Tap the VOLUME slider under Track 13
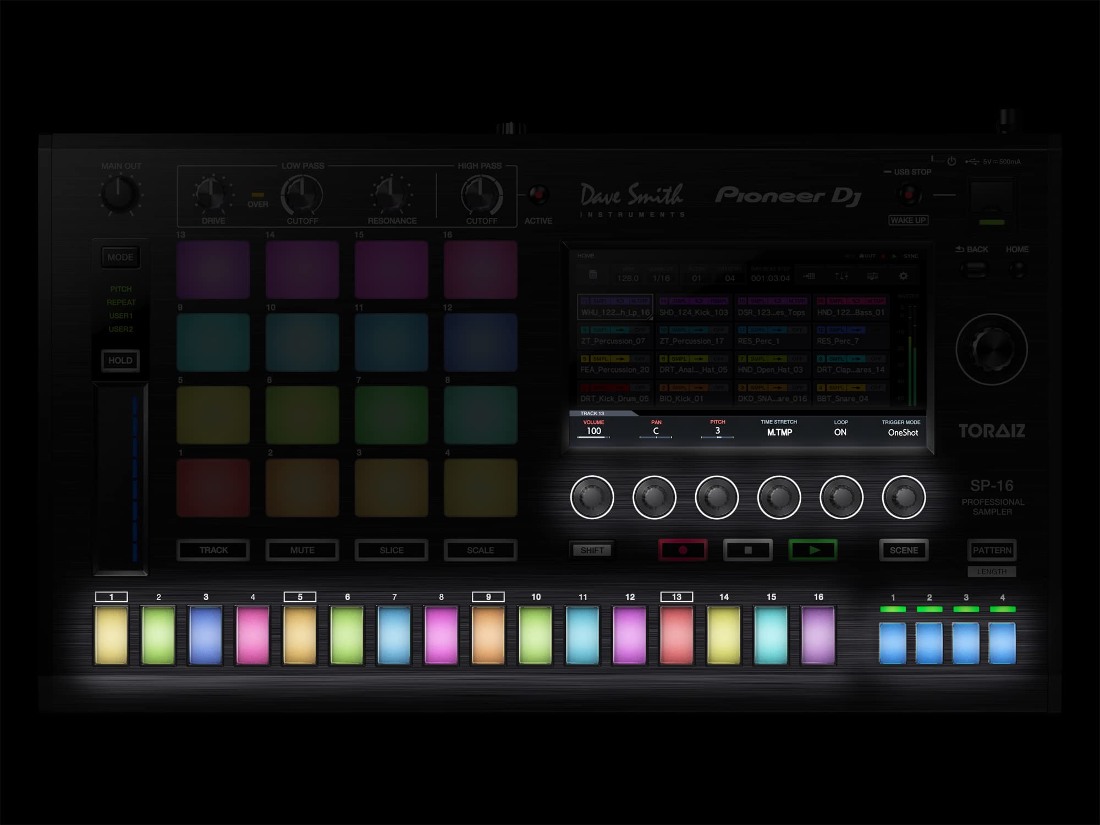The image size is (1100, 825). 594,436
